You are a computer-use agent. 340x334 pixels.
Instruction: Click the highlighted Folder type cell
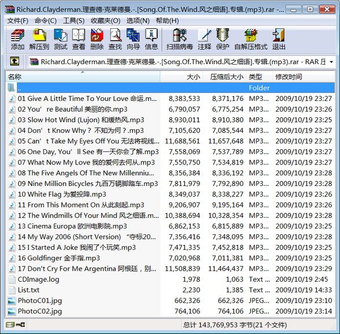[x=260, y=88]
